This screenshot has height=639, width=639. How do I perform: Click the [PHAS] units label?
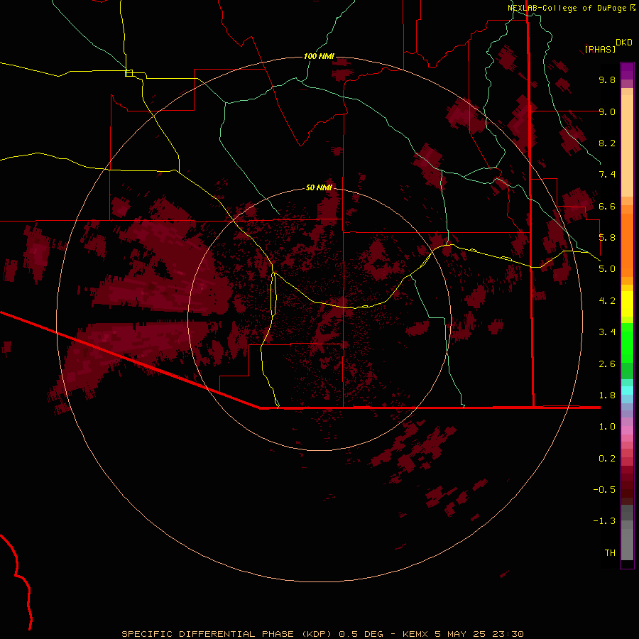click(600, 49)
